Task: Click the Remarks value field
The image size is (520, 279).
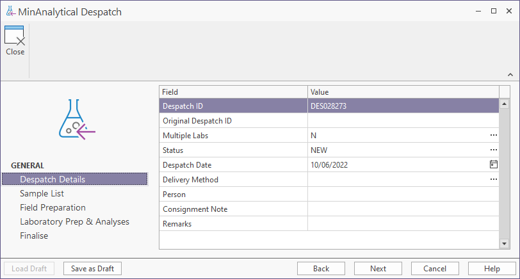Action: click(x=402, y=224)
